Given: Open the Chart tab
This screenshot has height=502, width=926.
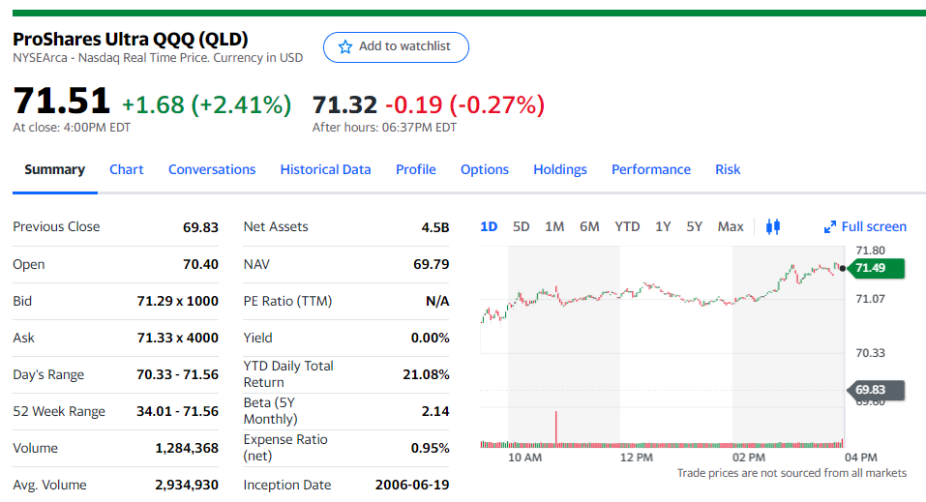Looking at the screenshot, I should coord(127,169).
